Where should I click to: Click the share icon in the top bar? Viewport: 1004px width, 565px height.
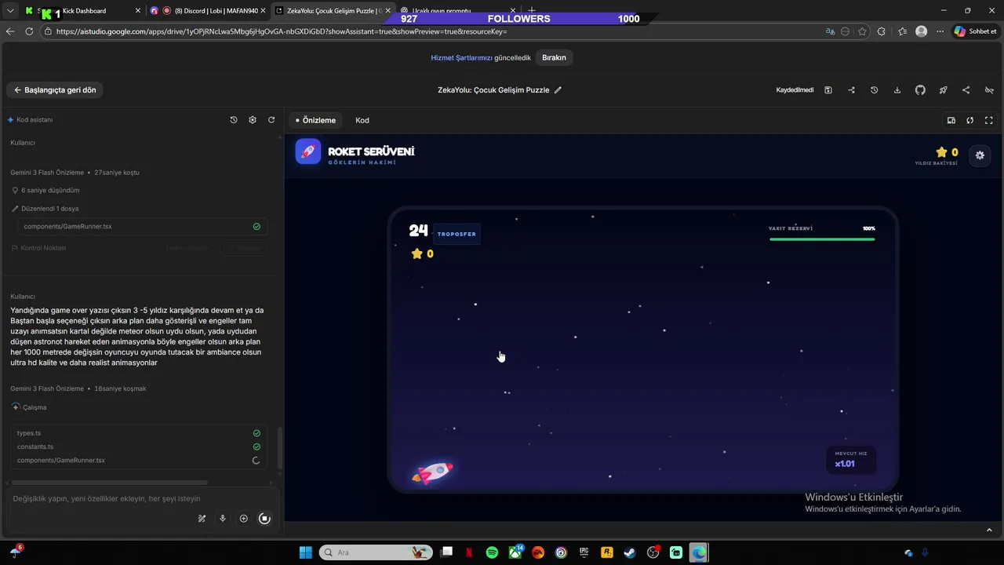coord(966,90)
